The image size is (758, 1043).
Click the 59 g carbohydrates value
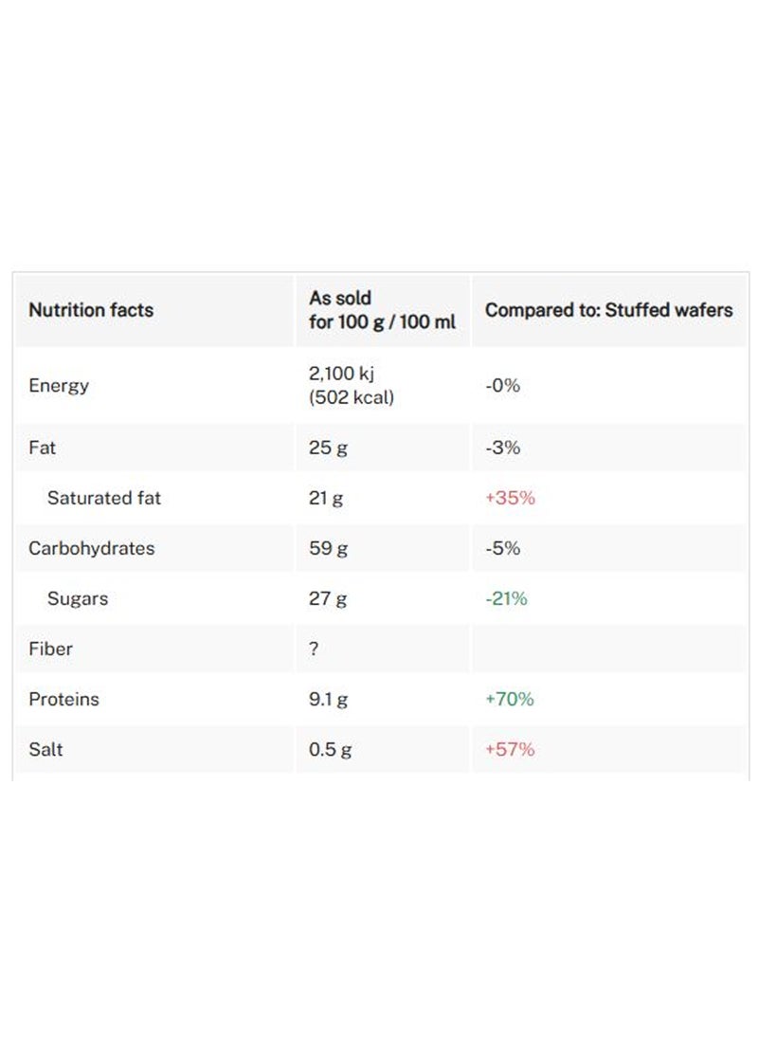[328, 548]
